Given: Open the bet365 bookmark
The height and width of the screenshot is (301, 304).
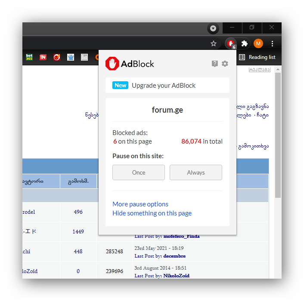Looking at the screenshot, I should [x=29, y=57].
